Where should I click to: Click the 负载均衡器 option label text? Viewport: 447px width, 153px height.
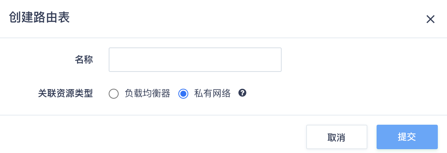147,93
